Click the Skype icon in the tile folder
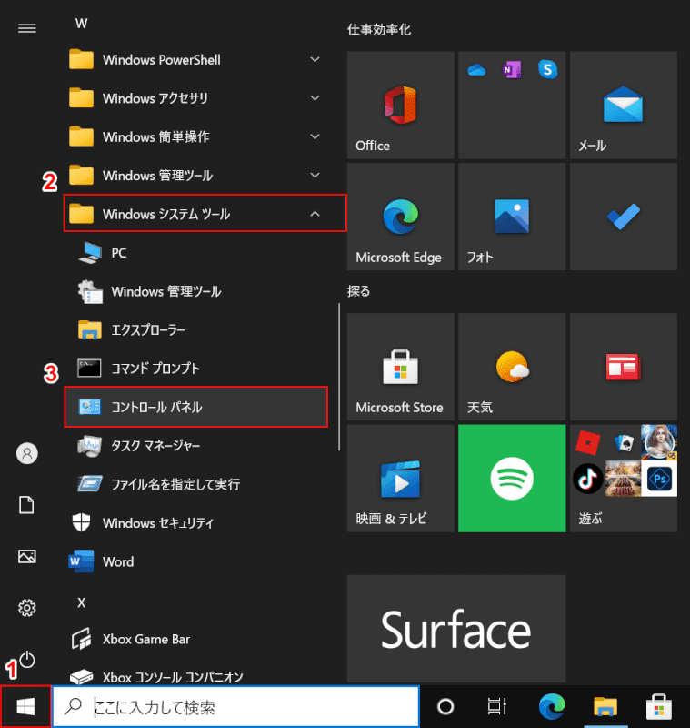Image resolution: width=690 pixels, height=728 pixels. pos(547,70)
